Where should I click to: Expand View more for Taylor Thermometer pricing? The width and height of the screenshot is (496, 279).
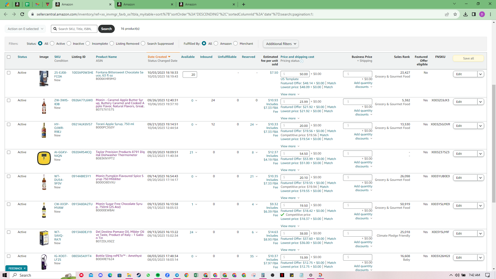(x=290, y=170)
